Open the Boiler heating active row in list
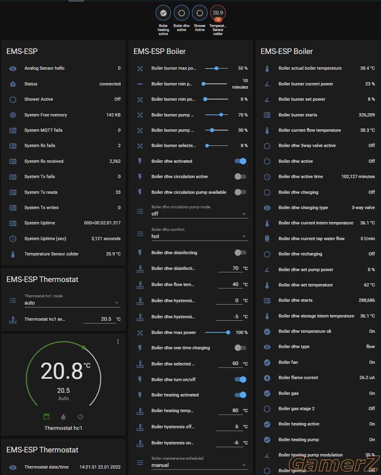The image size is (381, 475). point(318,424)
